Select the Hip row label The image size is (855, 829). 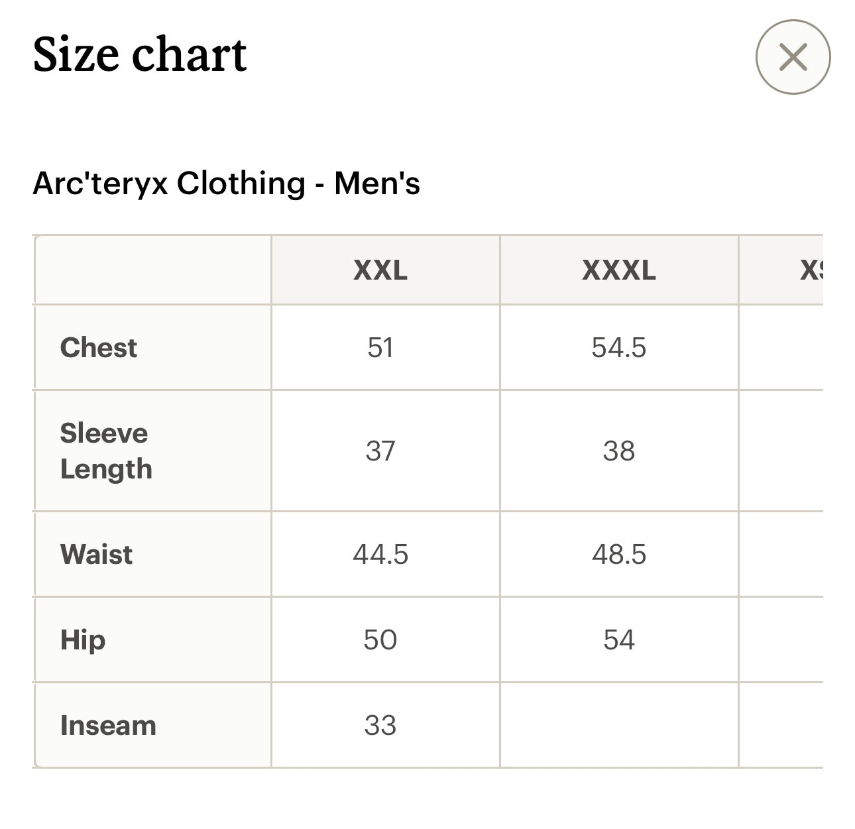[81, 639]
